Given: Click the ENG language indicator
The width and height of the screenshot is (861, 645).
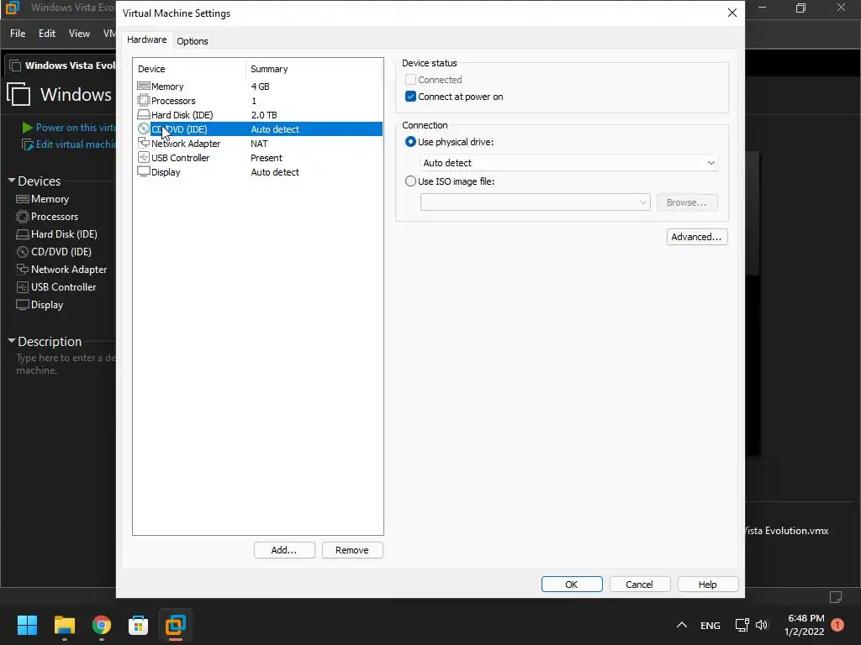Looking at the screenshot, I should coord(710,625).
